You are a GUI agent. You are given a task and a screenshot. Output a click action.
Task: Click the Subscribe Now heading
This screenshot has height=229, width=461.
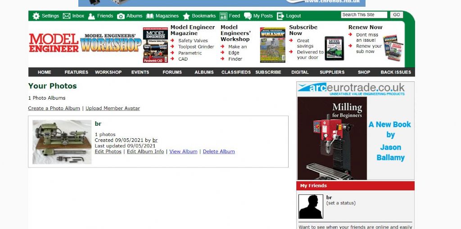(x=303, y=30)
